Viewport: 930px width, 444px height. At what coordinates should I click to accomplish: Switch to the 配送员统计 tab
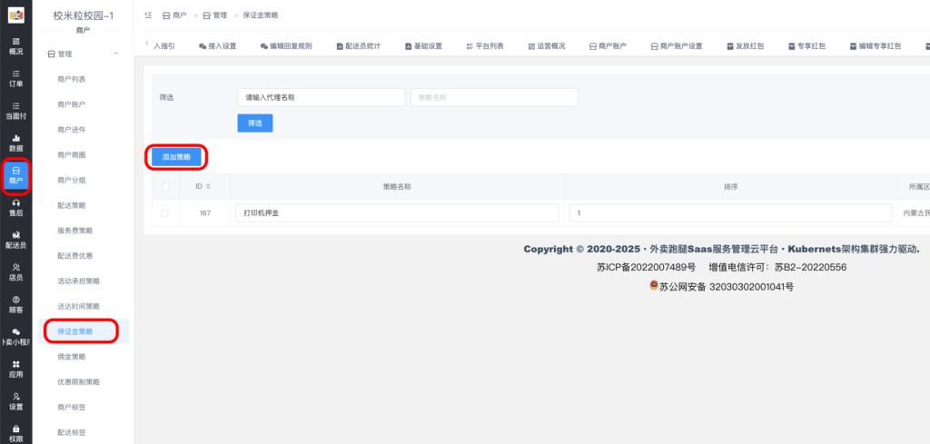358,46
